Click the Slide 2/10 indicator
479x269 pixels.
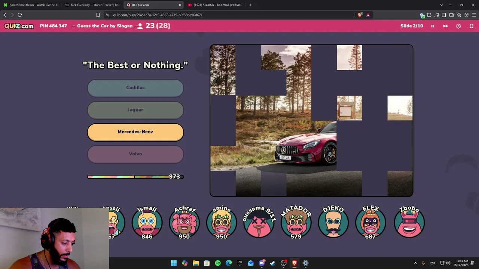pos(412,26)
